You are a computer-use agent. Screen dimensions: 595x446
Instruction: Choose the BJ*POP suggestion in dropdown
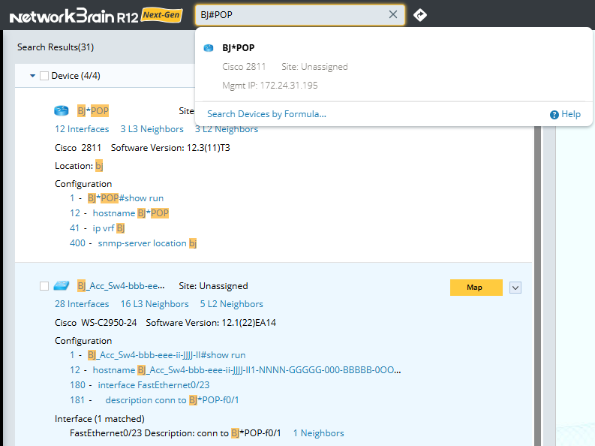coord(393,66)
